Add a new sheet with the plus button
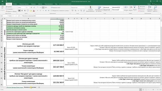This screenshot has width=162, height=91. pyautogui.click(x=39, y=87)
